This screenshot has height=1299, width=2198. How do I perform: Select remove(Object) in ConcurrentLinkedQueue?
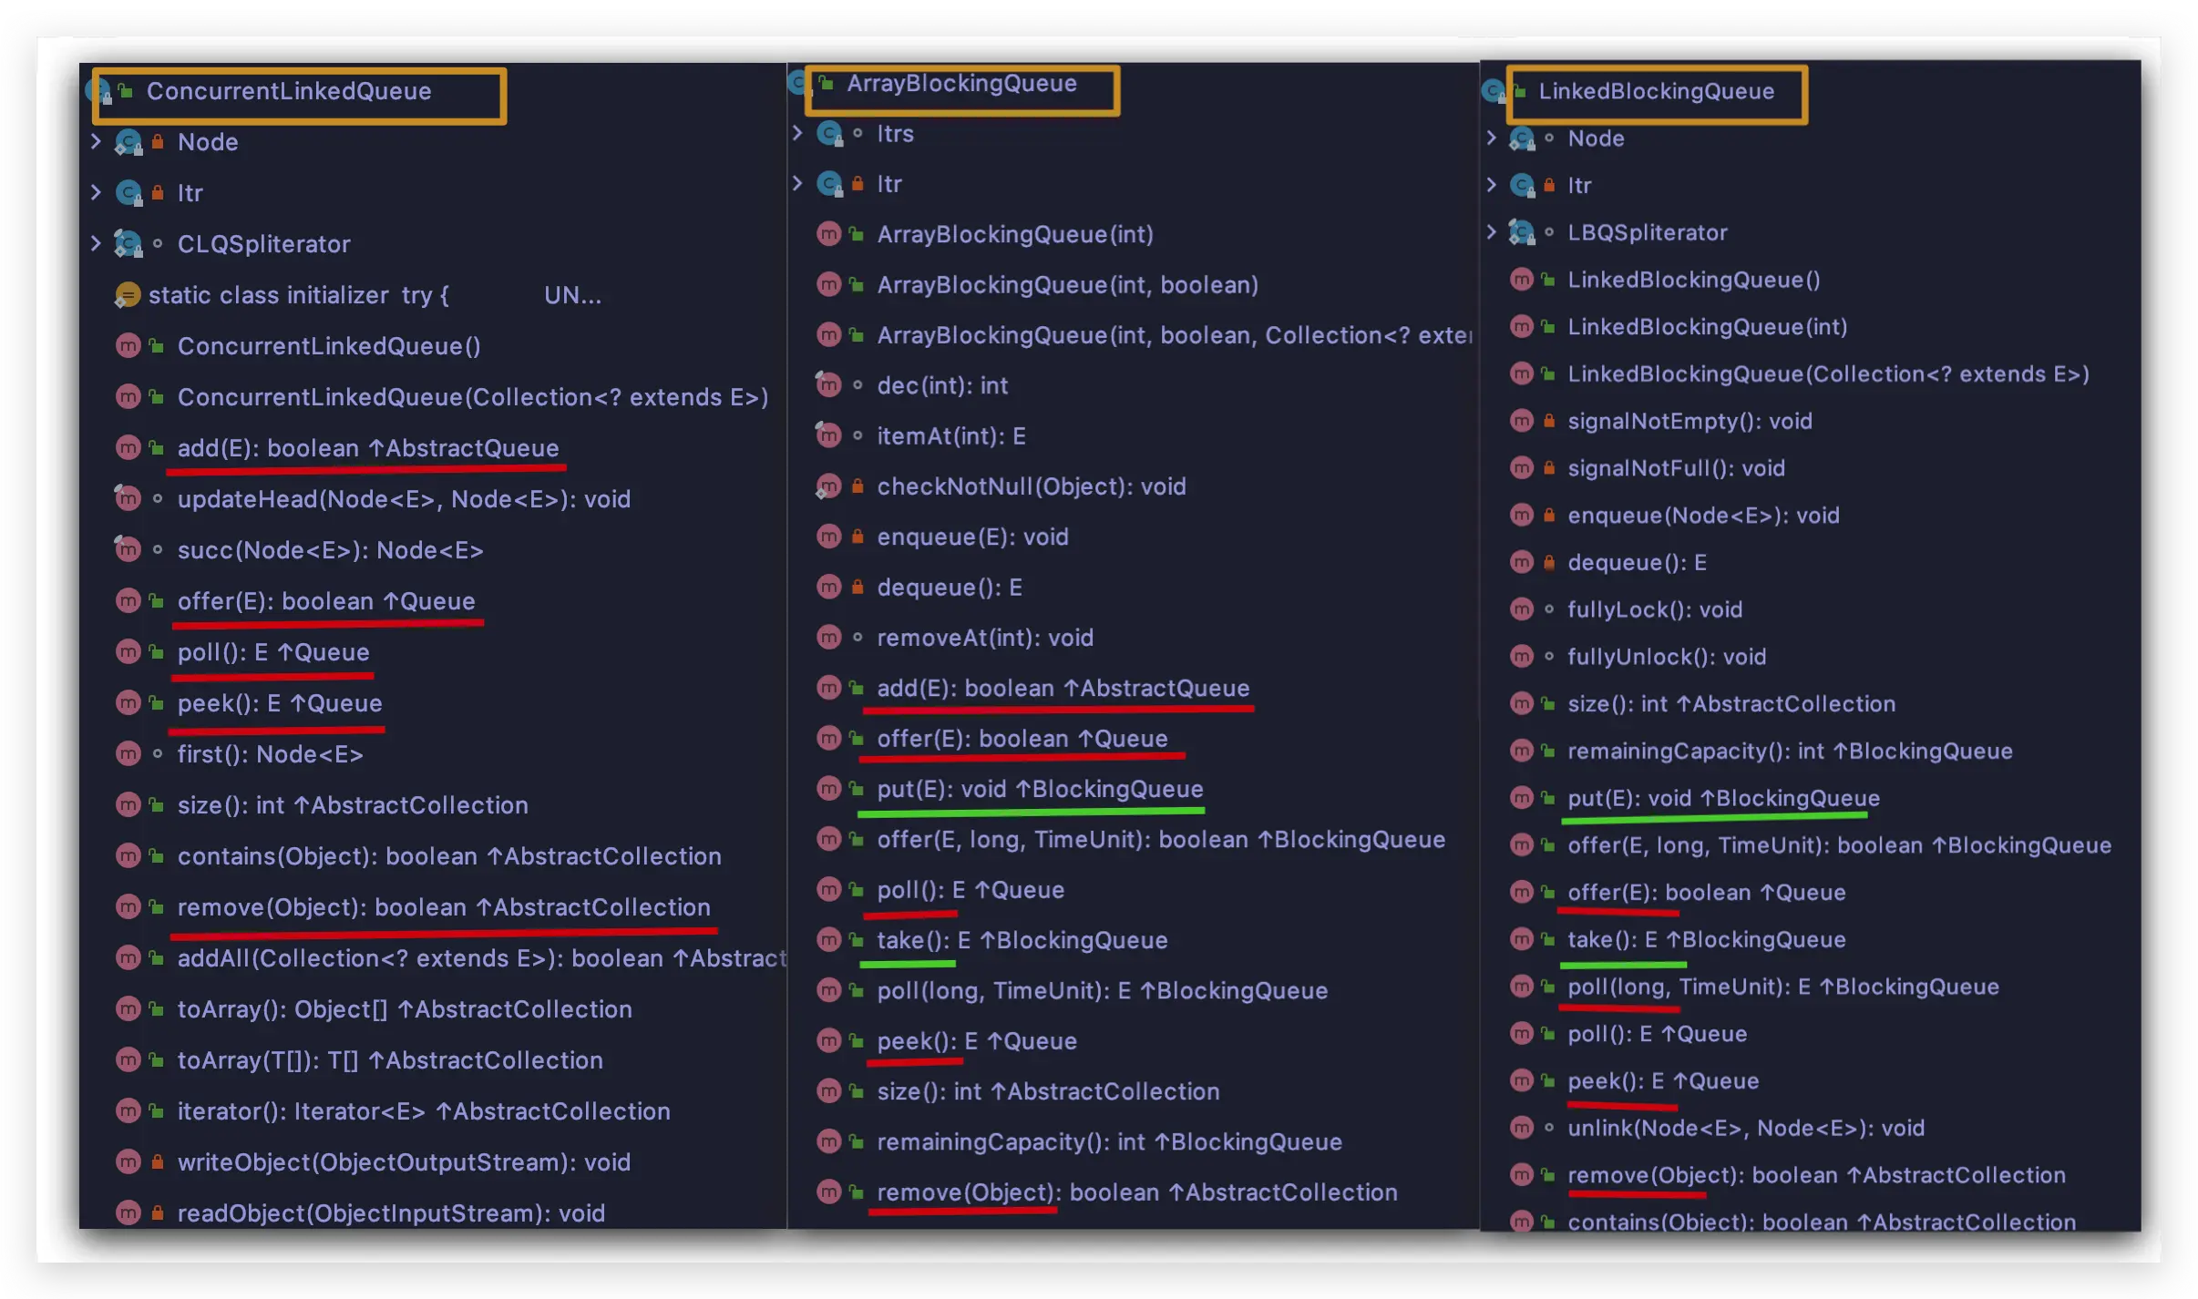[x=444, y=907]
